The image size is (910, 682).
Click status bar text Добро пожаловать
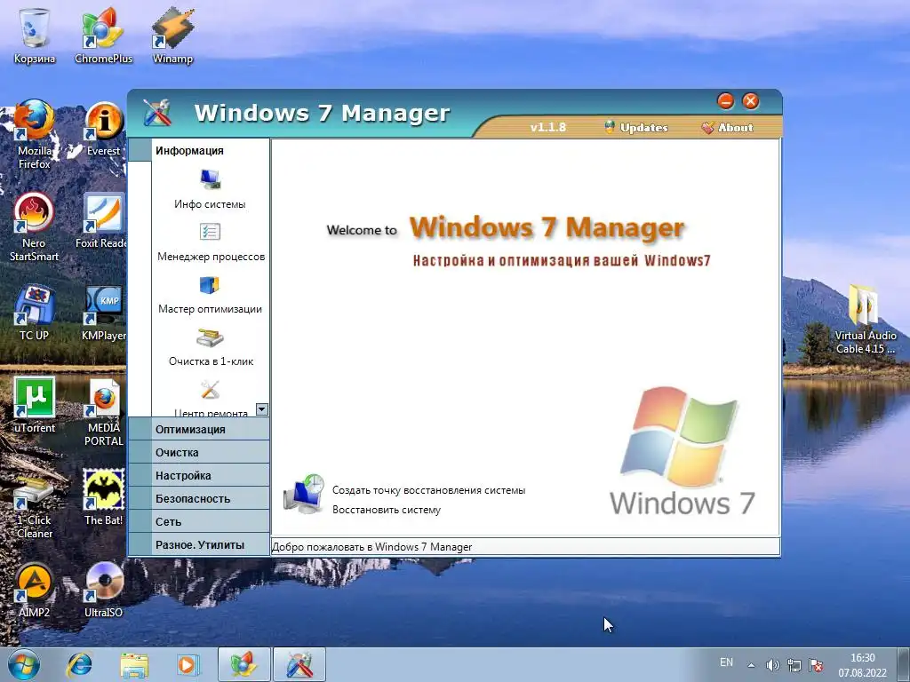(372, 547)
